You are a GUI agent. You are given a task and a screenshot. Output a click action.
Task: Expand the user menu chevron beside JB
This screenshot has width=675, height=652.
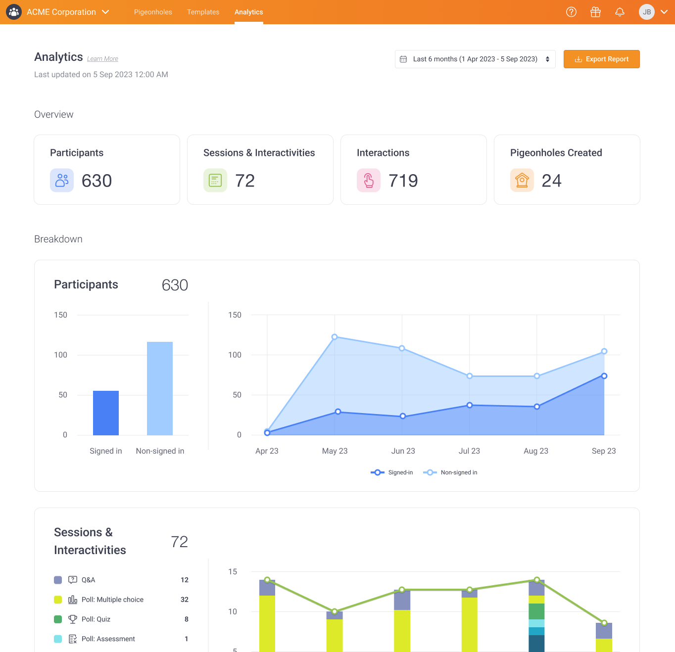coord(664,12)
